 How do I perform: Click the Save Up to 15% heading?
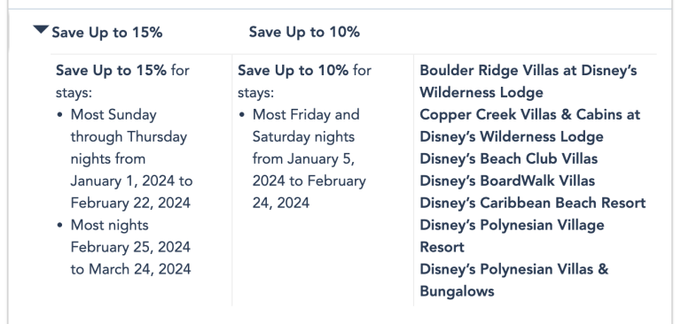pos(106,33)
